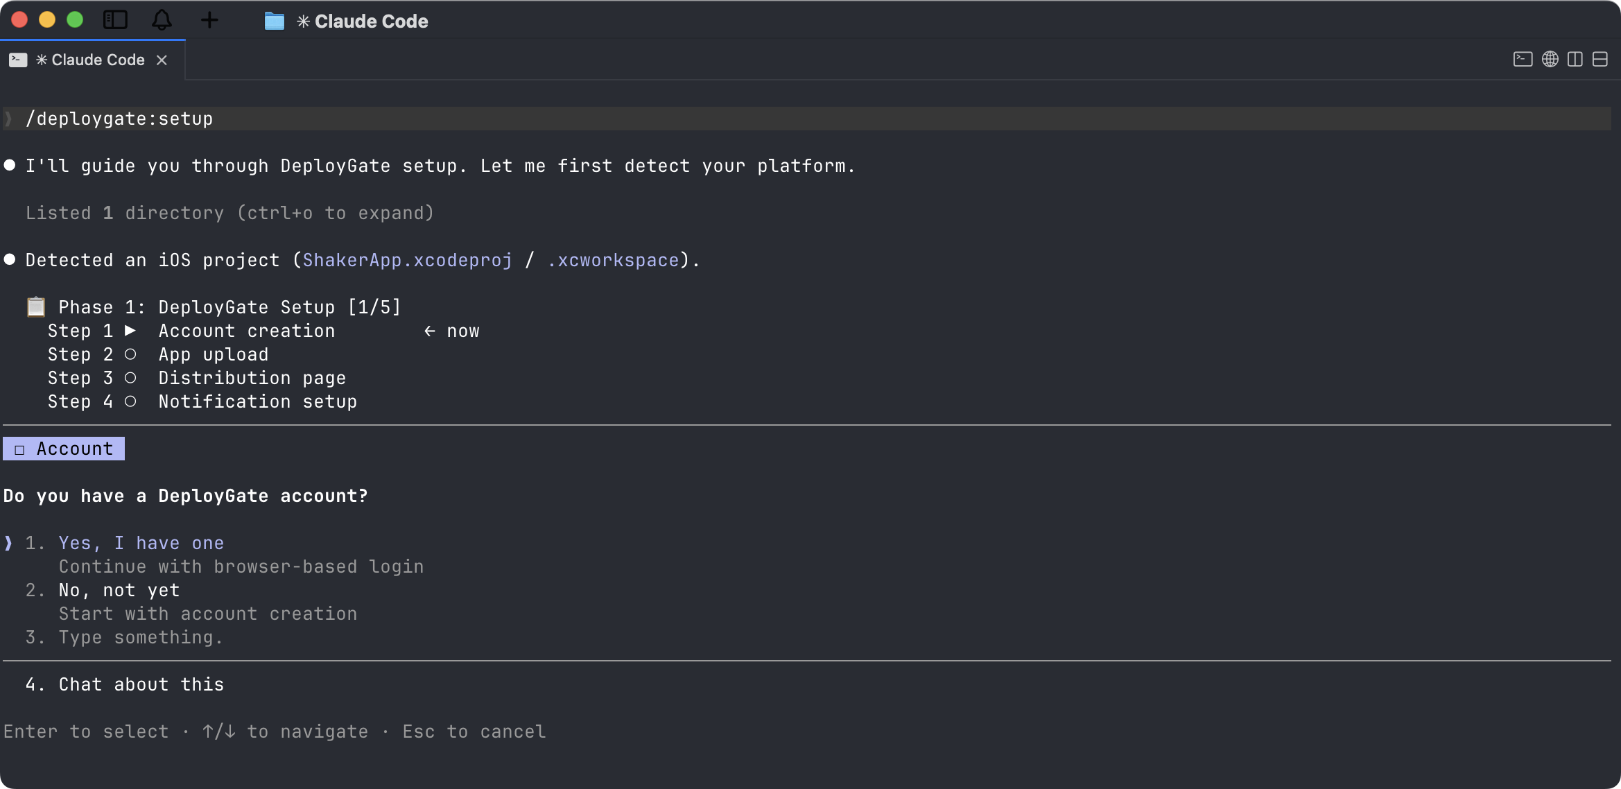Click the green zoom window button
The image size is (1621, 789).
tap(75, 20)
